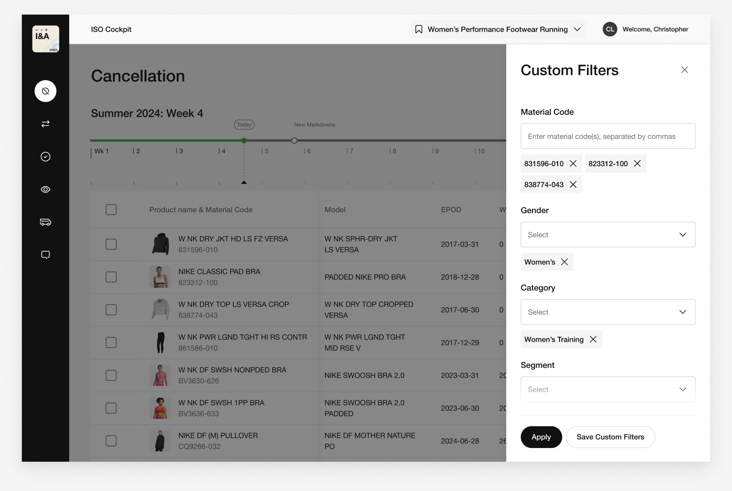Open the Category Select dropdown
This screenshot has height=491, width=732.
pos(608,312)
